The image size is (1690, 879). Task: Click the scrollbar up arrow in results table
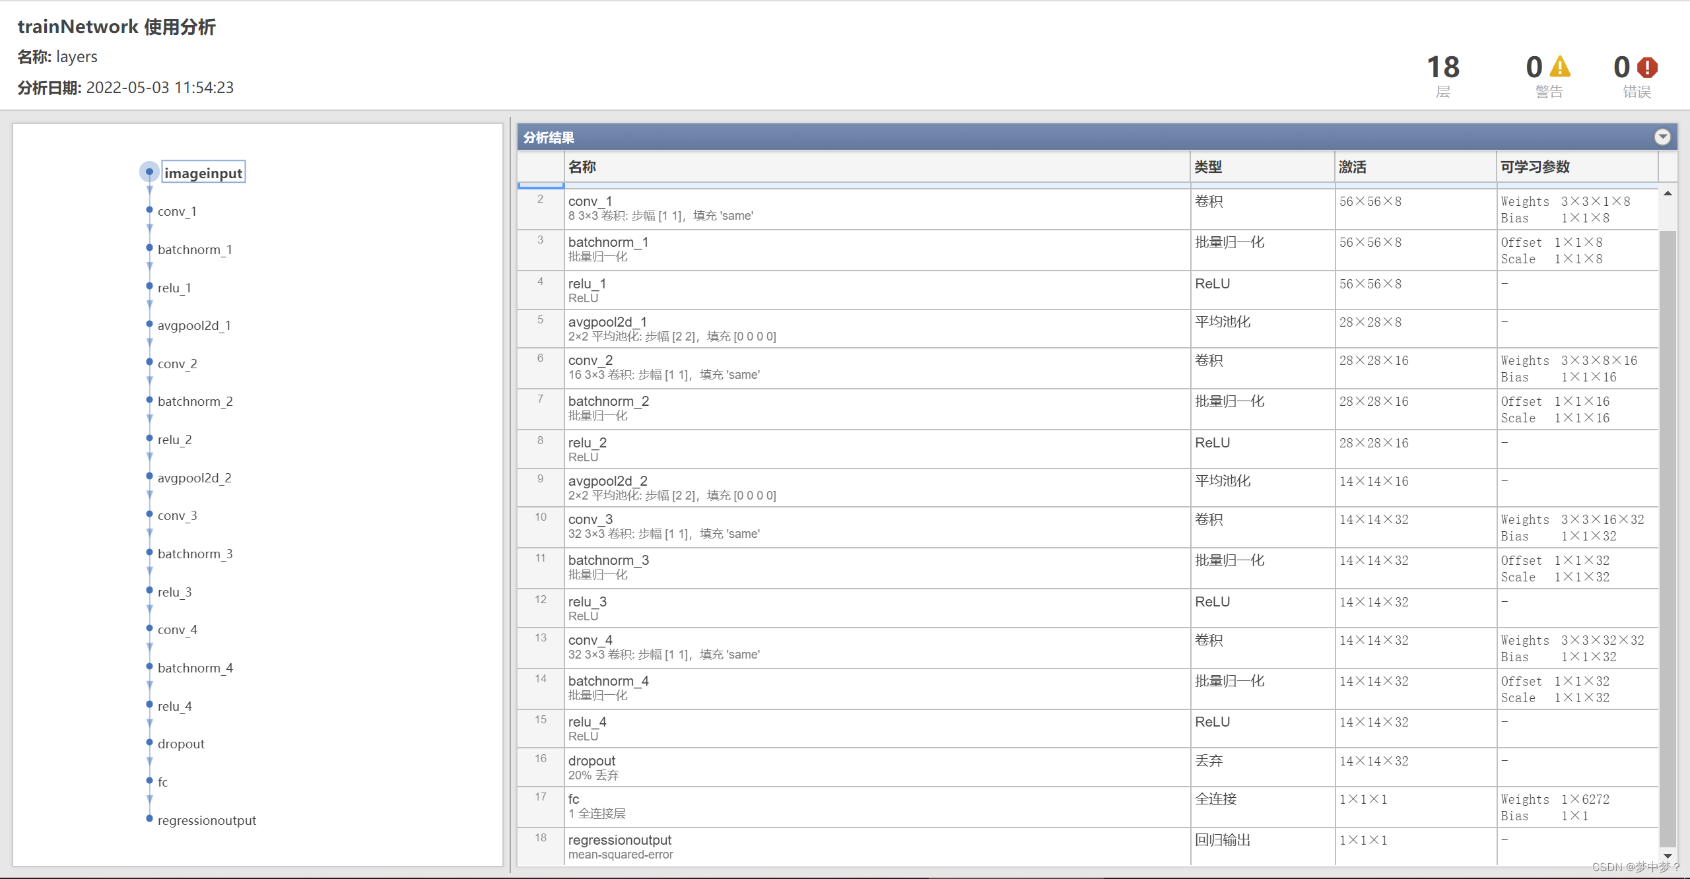(1668, 193)
